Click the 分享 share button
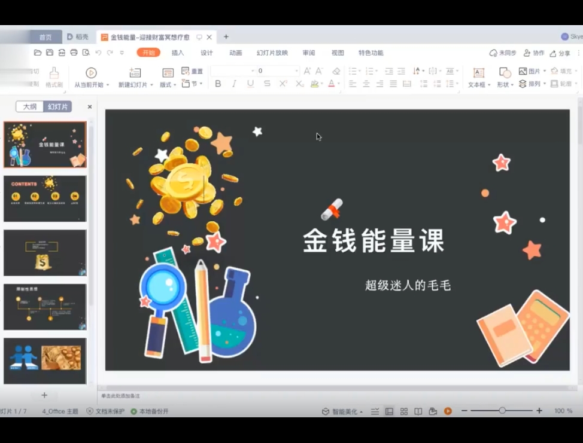The image size is (583, 443). 563,53
